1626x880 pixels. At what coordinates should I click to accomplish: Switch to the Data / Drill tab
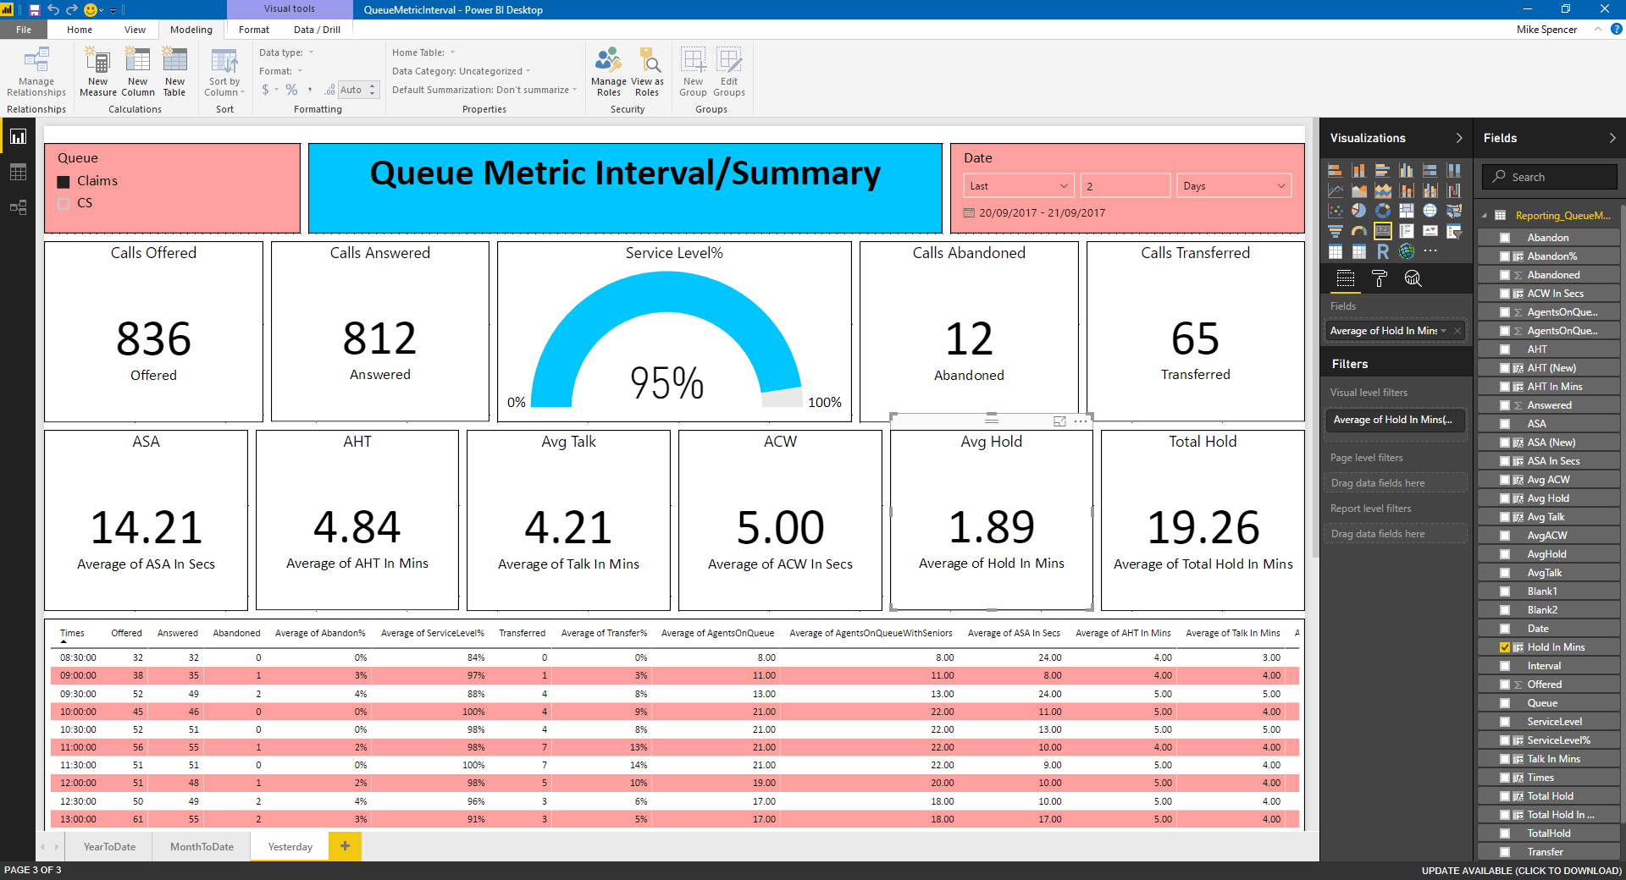pyautogui.click(x=317, y=30)
